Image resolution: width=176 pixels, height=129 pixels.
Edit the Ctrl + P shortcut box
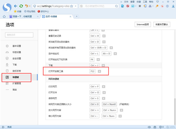point(94,86)
